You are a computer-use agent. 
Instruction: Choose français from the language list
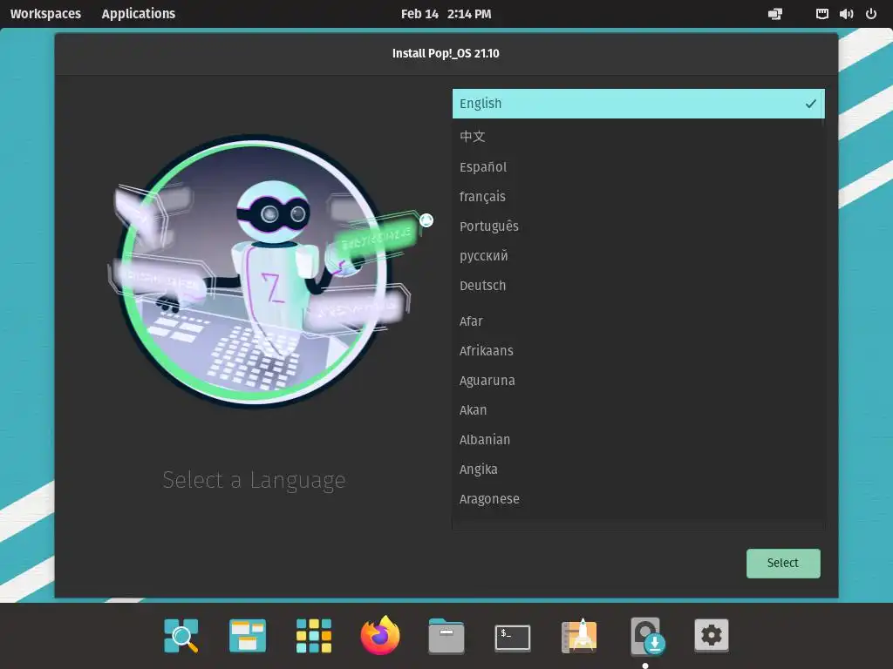(x=638, y=196)
